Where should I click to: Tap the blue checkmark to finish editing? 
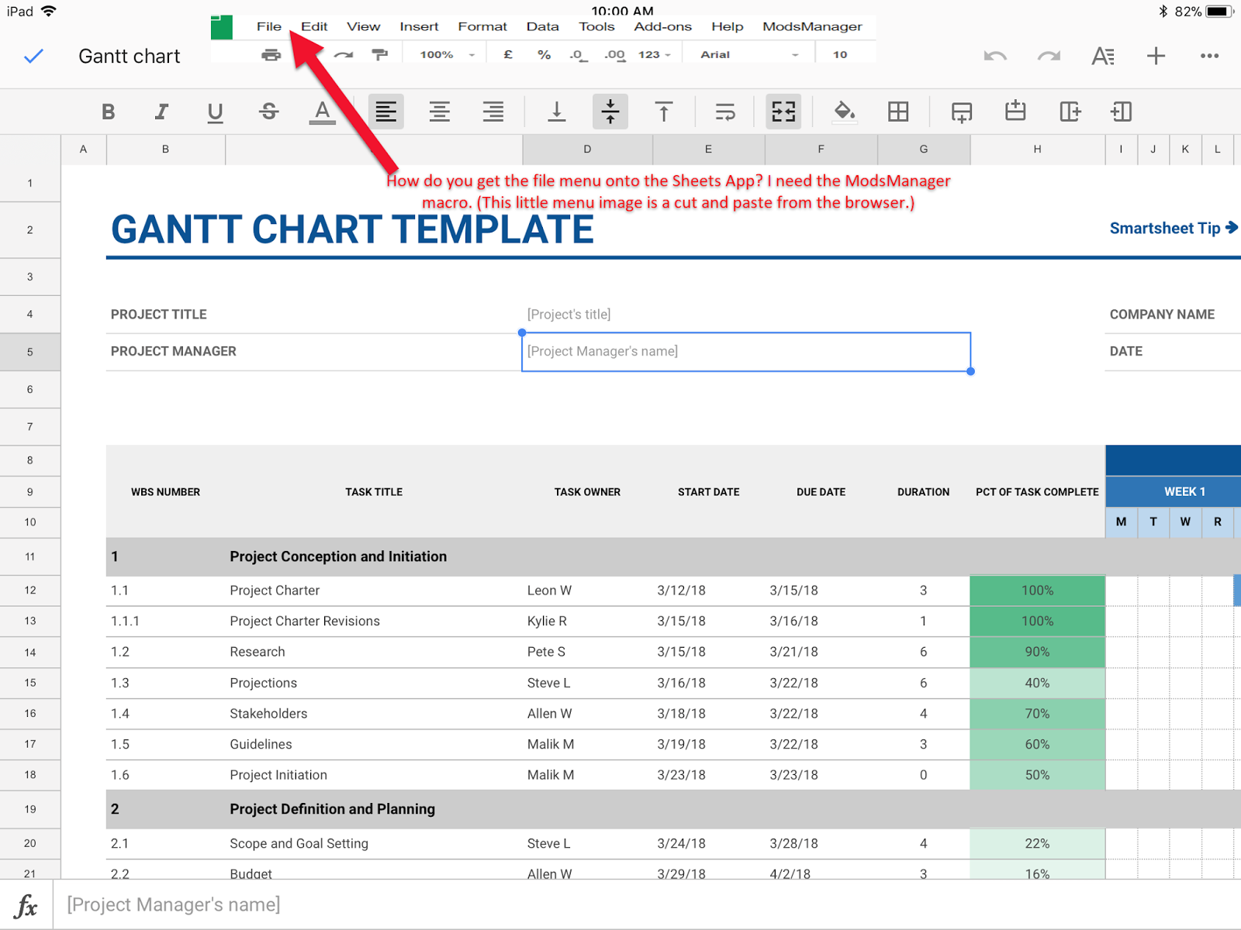[x=33, y=56]
